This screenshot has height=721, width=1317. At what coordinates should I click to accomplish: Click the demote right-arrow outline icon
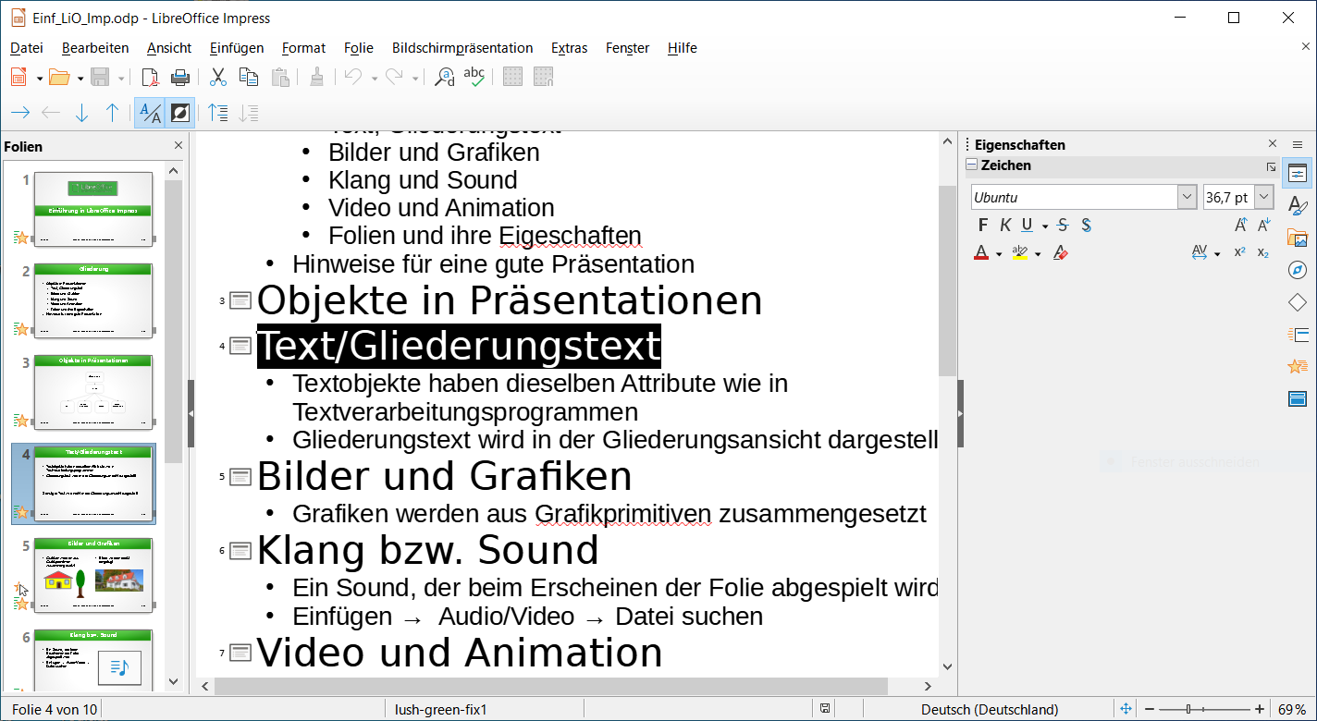(x=20, y=113)
